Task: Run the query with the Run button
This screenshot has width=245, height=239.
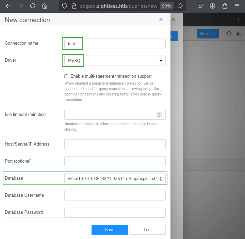Action: coord(204,33)
